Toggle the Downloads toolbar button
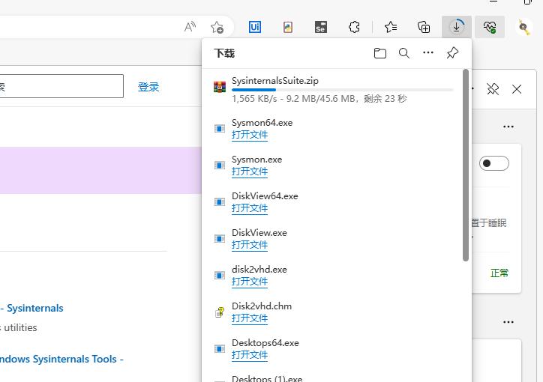Screen dimensions: 543x382 [457, 27]
